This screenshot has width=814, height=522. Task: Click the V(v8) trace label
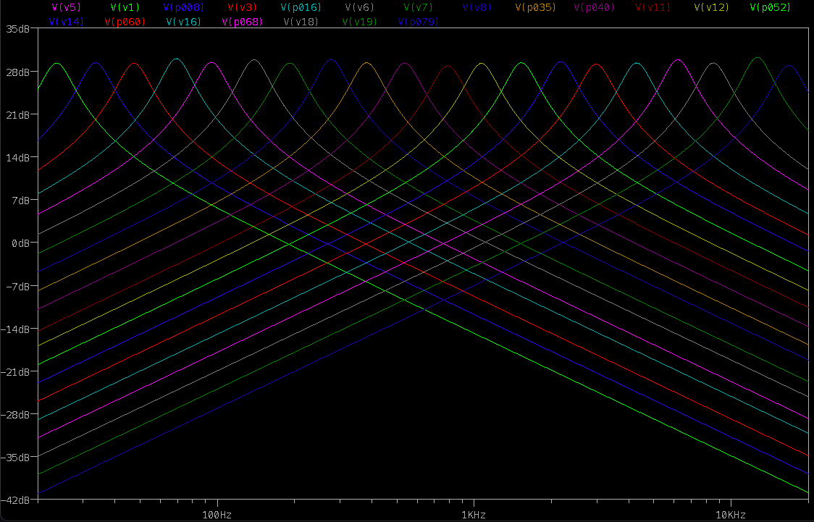[477, 8]
